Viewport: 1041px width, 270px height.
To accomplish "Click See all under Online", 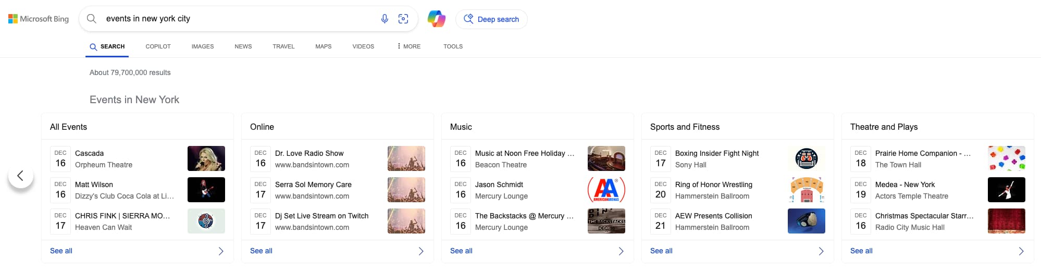I will [x=261, y=251].
